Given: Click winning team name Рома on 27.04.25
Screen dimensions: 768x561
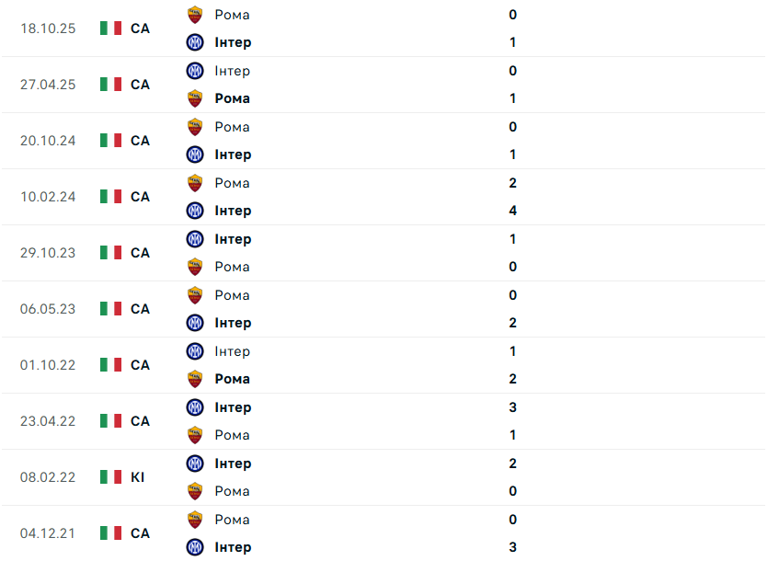Looking at the screenshot, I should point(232,98).
